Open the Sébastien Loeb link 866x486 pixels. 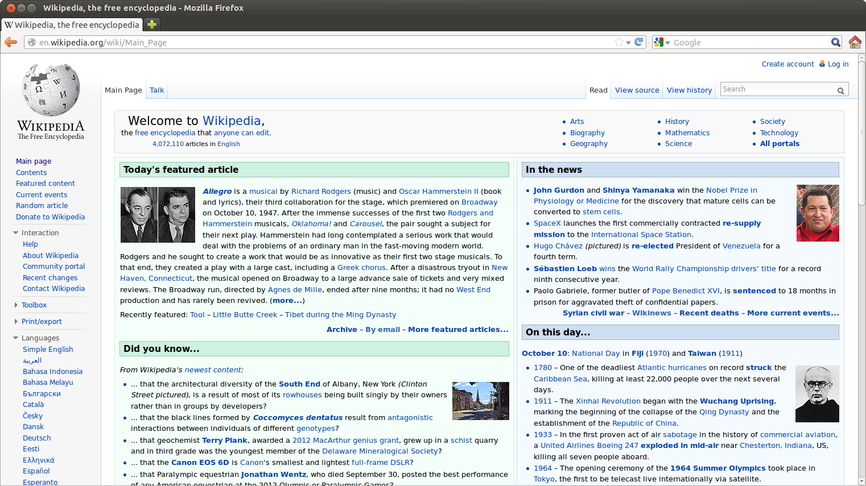[x=565, y=269]
